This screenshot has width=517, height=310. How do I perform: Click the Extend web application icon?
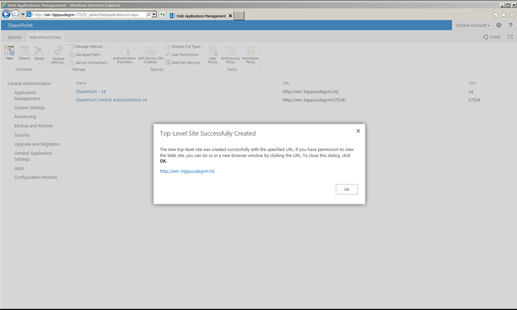coord(24,53)
